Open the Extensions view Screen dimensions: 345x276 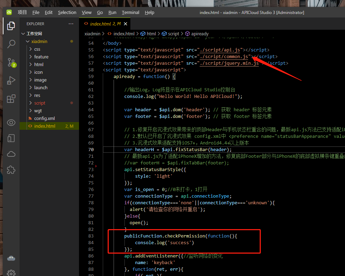point(11,99)
